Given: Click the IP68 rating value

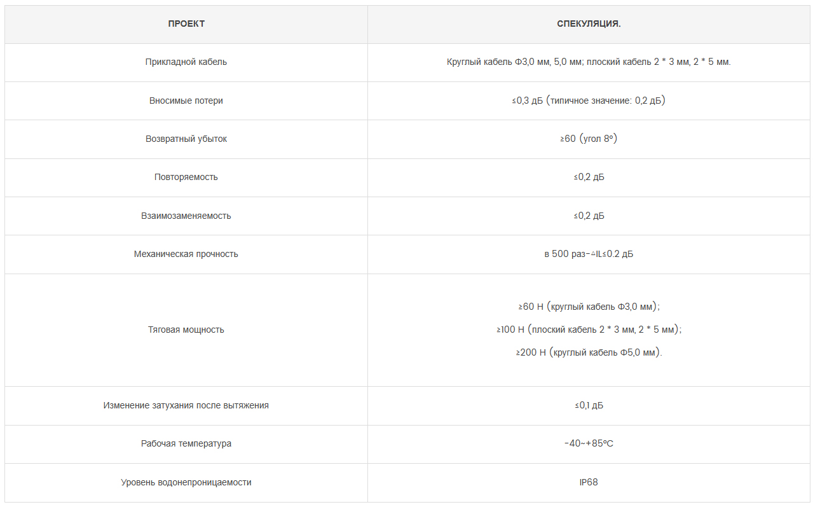Looking at the screenshot, I should 589,482.
